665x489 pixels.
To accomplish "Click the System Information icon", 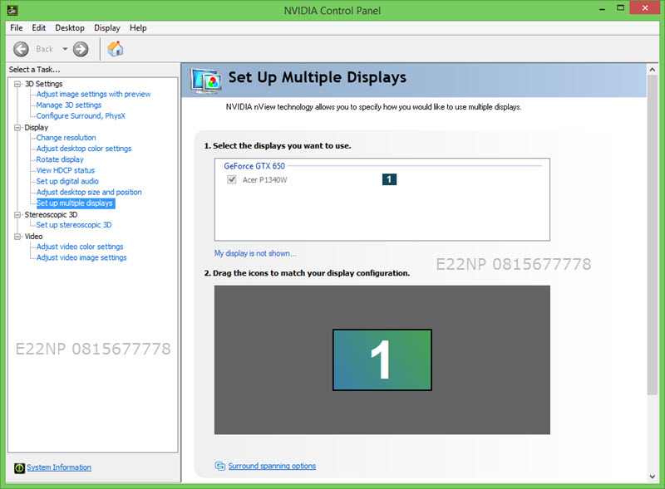I will 19,467.
